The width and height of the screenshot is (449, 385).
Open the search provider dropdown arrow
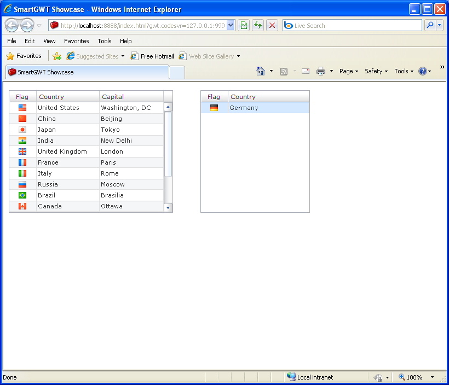click(440, 26)
